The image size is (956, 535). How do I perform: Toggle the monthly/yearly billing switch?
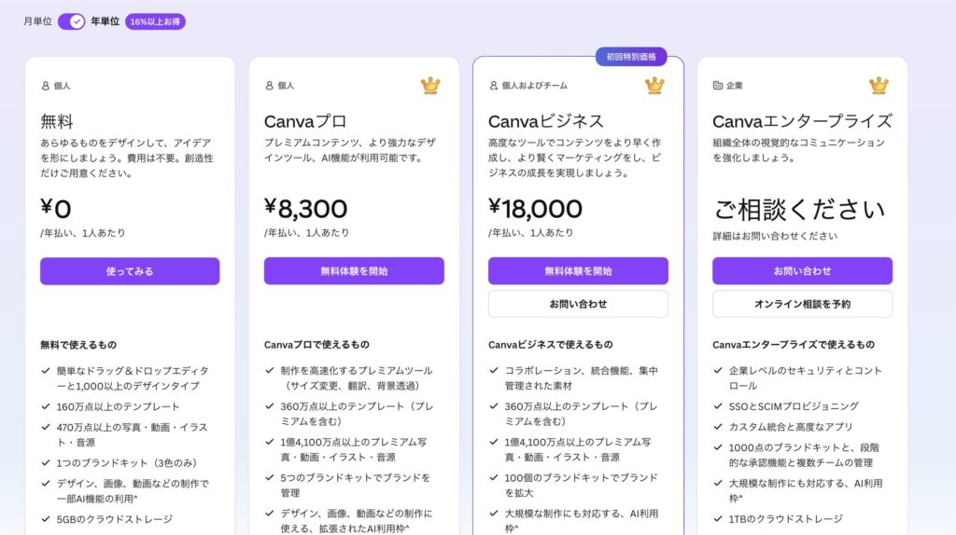coord(71,21)
